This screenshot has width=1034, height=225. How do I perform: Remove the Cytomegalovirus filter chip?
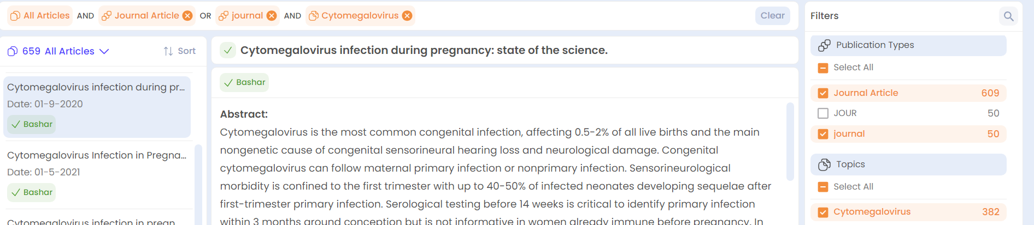[407, 16]
